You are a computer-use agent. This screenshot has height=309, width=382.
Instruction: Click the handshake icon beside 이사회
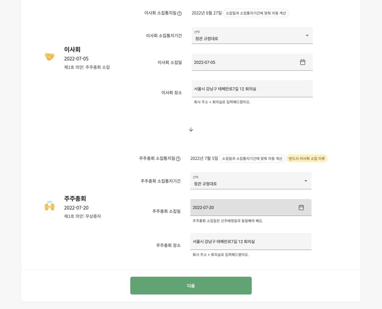[49, 57]
